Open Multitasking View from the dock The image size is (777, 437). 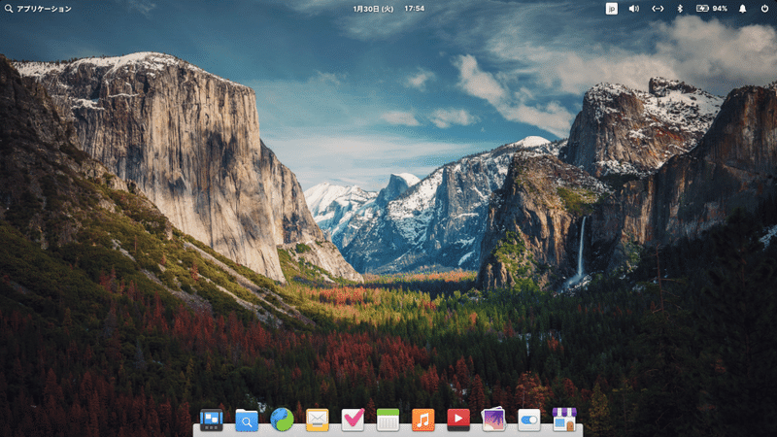pyautogui.click(x=211, y=420)
